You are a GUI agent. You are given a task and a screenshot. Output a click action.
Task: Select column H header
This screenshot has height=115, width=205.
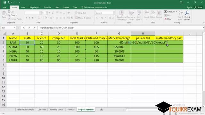tap(143, 34)
